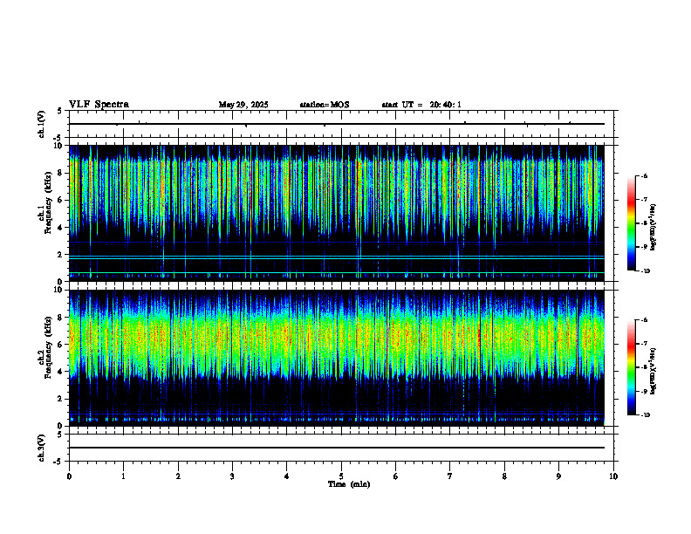Click the 'station=MOS' label

(x=325, y=105)
